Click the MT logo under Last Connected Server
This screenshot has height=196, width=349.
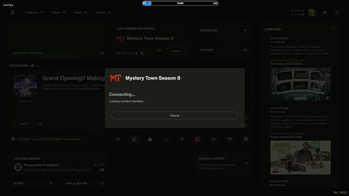(121, 39)
